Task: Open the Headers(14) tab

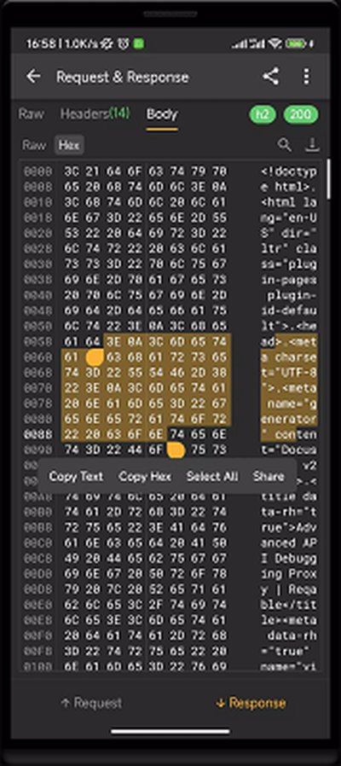Action: [x=95, y=114]
